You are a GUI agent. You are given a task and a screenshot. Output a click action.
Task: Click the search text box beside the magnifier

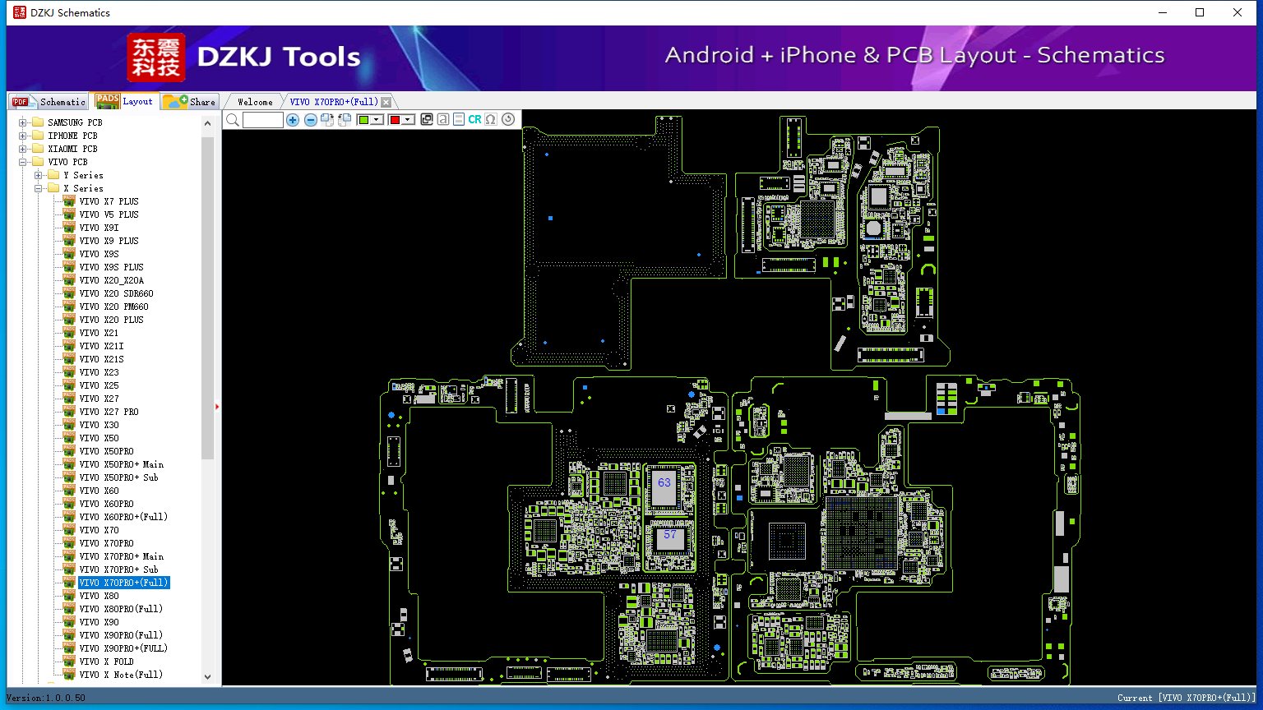click(x=263, y=120)
